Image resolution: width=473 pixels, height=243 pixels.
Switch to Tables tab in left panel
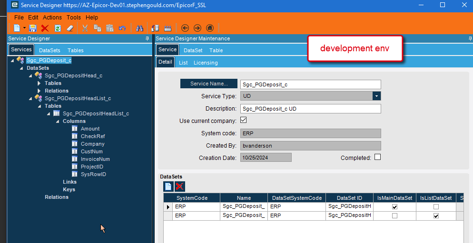[75, 50]
